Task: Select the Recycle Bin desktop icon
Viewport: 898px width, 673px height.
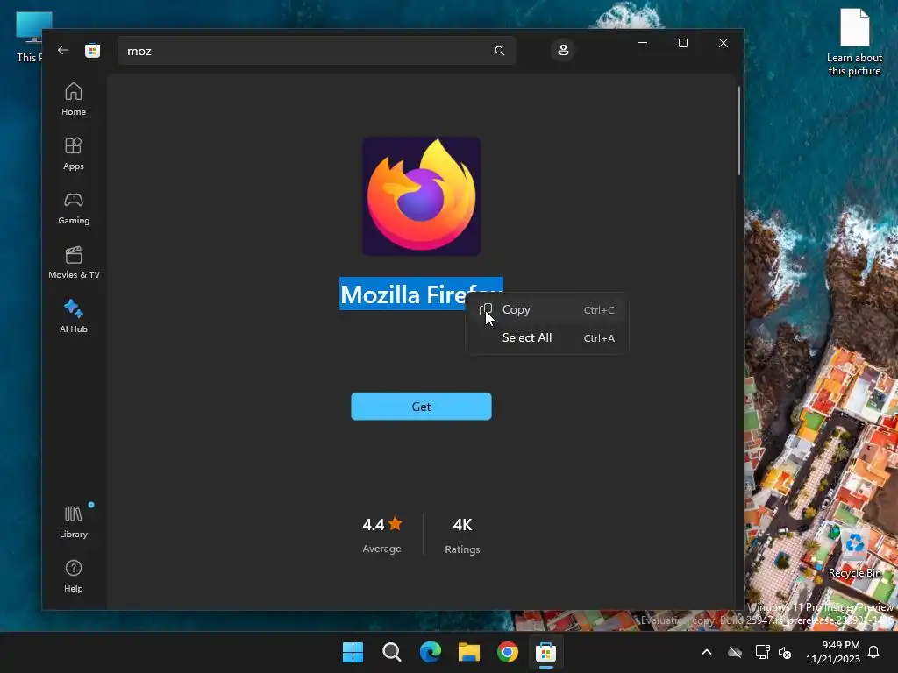Action: click(854, 554)
